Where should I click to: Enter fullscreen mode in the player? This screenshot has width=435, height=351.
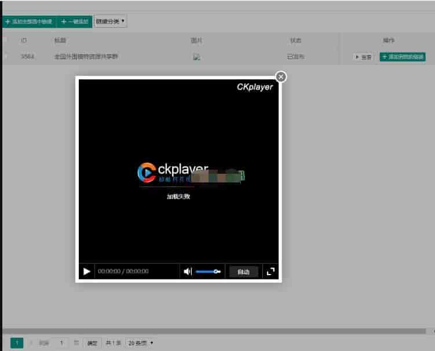(270, 272)
